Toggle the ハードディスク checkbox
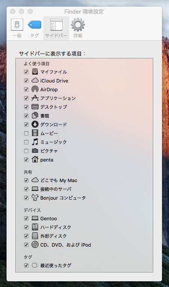This screenshot has width=169, height=287. point(26,227)
